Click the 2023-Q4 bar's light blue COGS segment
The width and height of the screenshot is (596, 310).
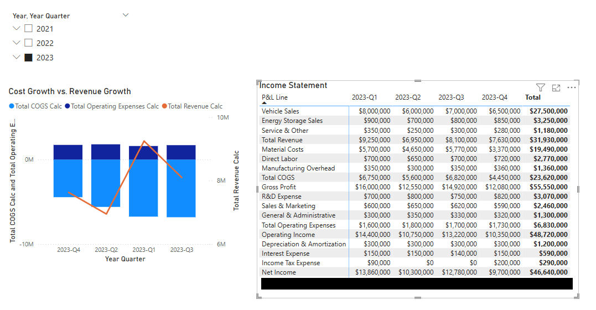[x=68, y=177]
